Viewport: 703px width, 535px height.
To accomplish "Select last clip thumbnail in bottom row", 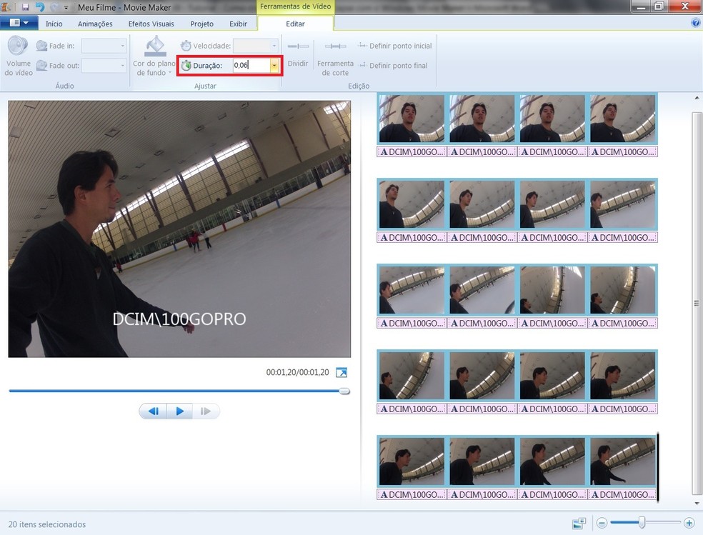I will coord(623,461).
